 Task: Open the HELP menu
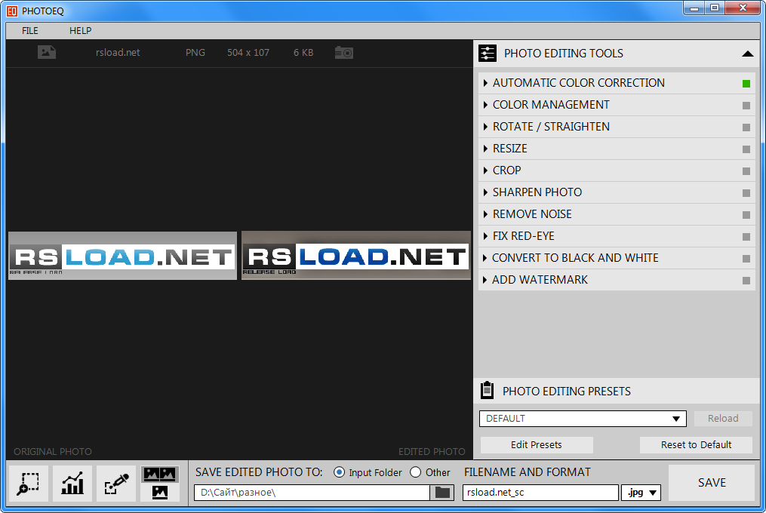coord(80,31)
